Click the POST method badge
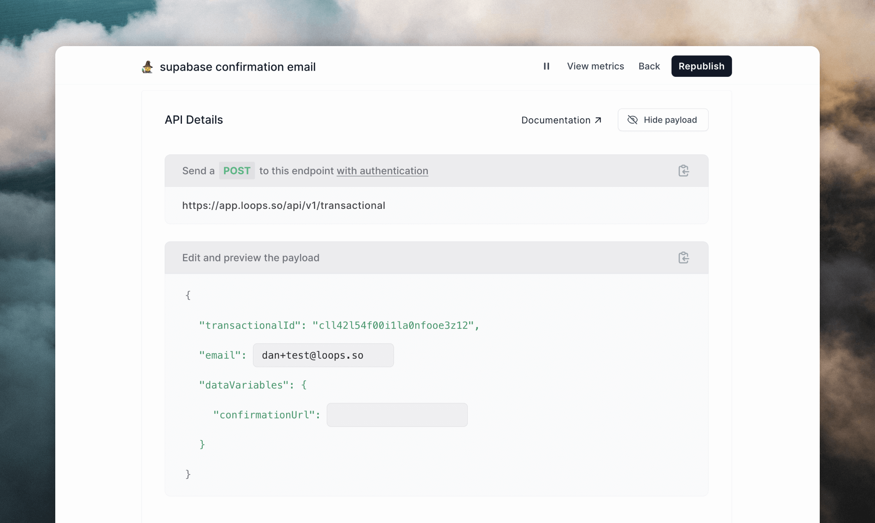 click(x=237, y=171)
